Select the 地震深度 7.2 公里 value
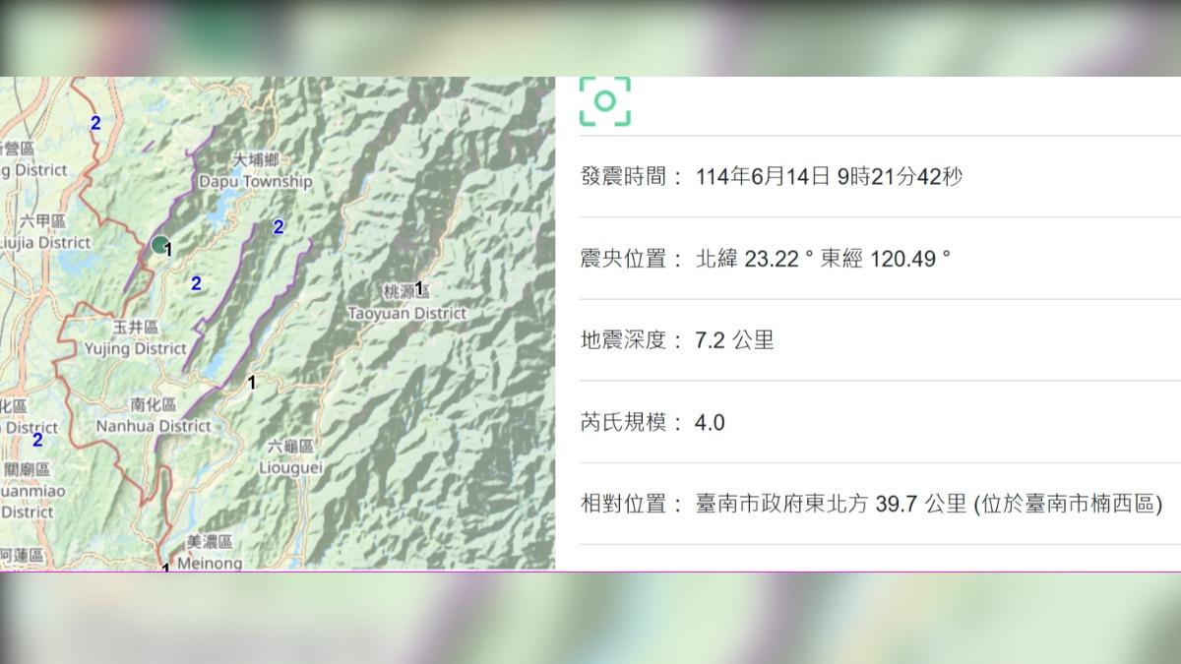The height and width of the screenshot is (664, 1181). [733, 339]
